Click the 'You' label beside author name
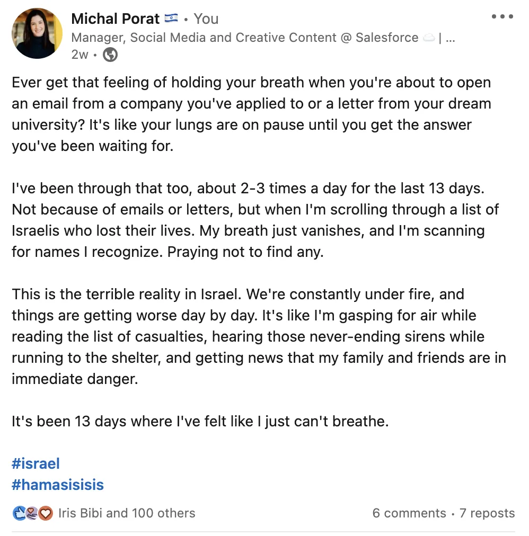Screen dimensions: 529x536 (x=206, y=19)
